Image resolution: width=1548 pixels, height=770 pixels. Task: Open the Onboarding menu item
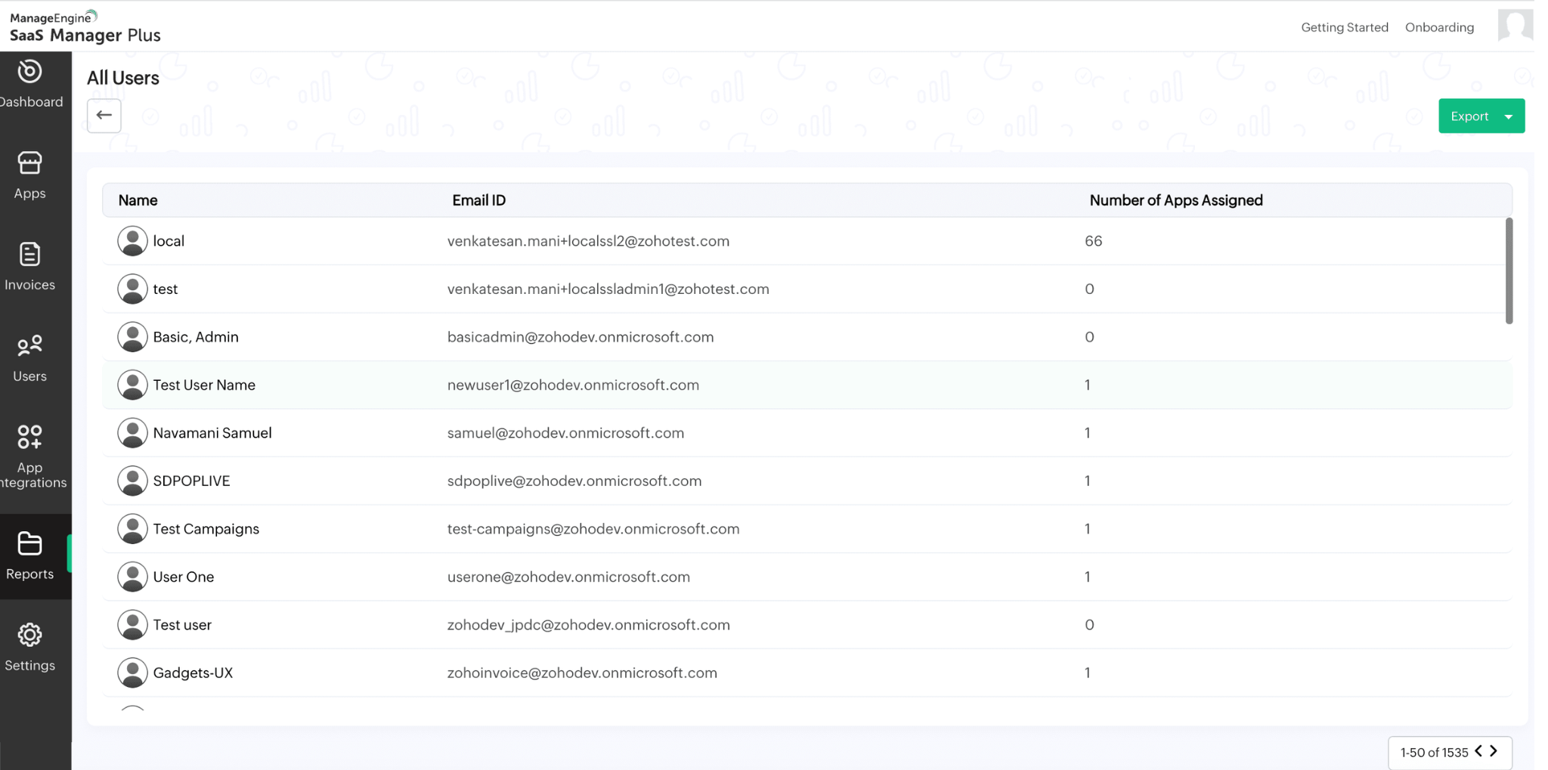tap(1439, 27)
